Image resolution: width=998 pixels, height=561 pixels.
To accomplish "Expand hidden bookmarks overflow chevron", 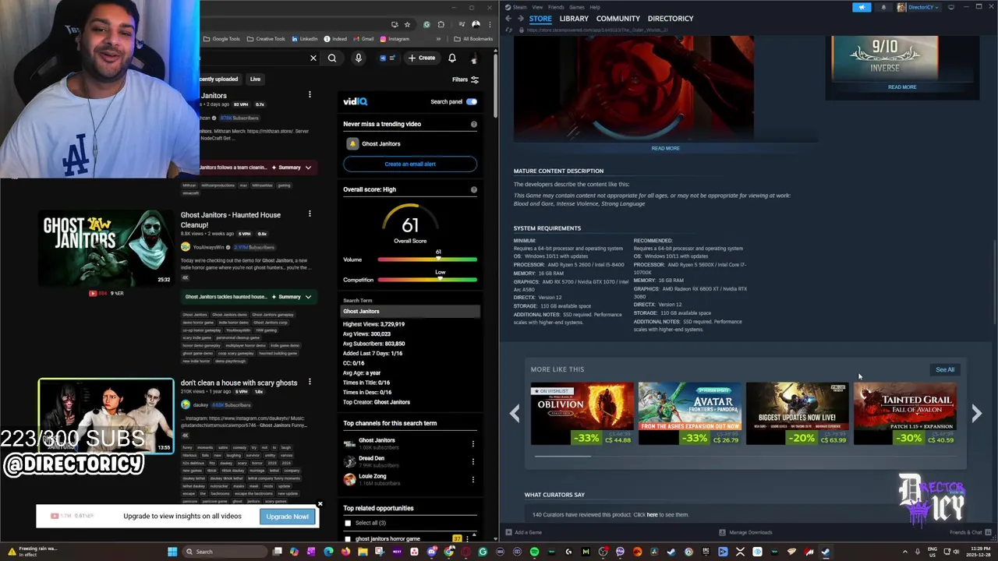I will click(438, 39).
